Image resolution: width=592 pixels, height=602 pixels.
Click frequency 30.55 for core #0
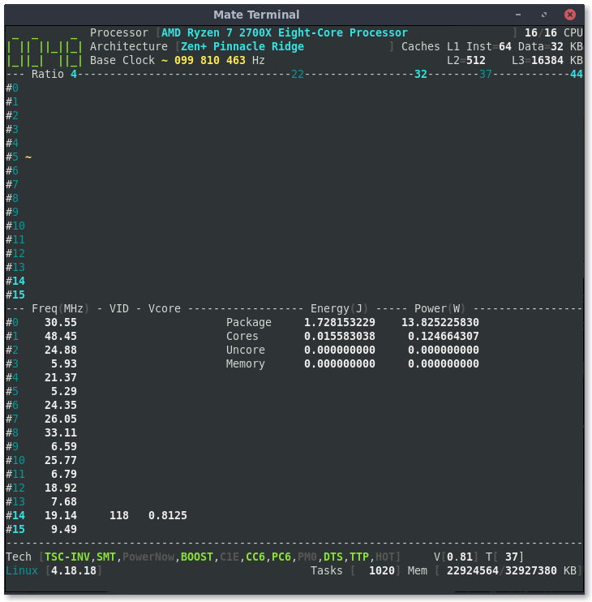[x=61, y=323]
